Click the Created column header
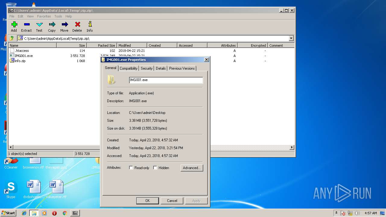Screen dimensions: 386x217 tap(162, 46)
